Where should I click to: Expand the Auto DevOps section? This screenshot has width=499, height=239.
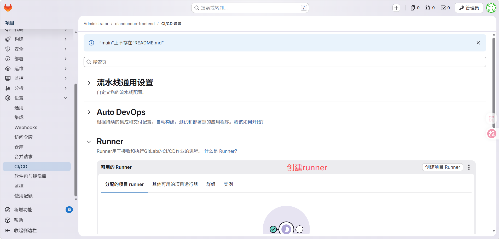coord(89,112)
